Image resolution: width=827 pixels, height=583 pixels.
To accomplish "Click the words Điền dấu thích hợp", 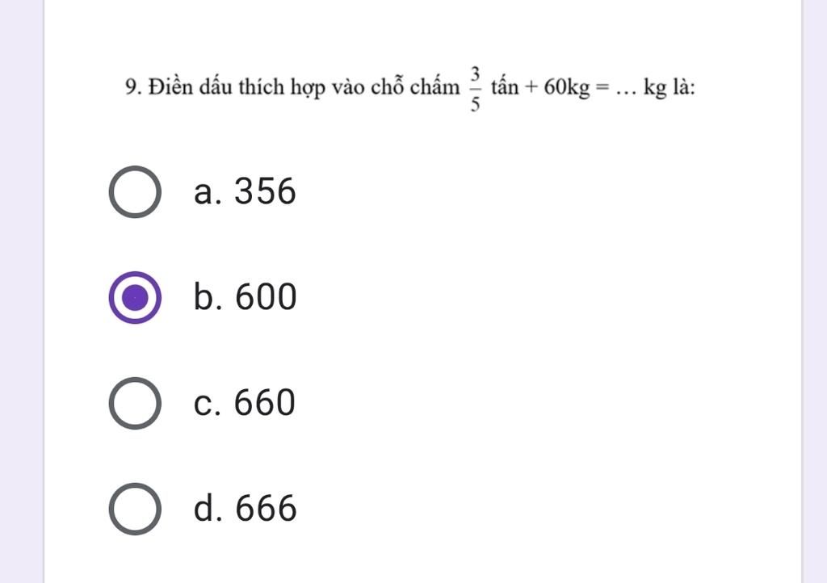I will [x=237, y=87].
